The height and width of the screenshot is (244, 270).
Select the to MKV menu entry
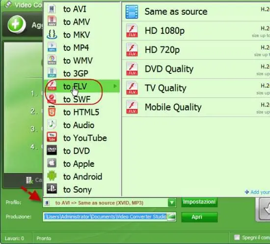(x=82, y=35)
